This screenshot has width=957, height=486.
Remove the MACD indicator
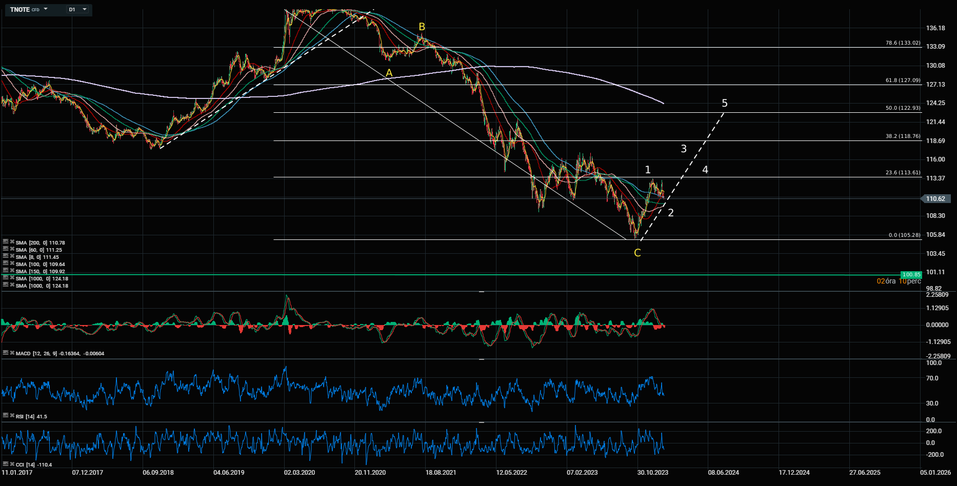coord(12,353)
